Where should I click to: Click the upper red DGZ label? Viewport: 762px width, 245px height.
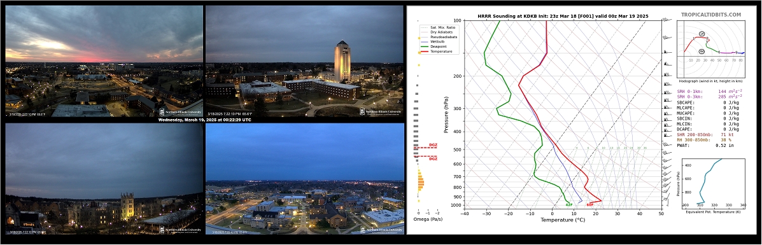(x=433, y=145)
